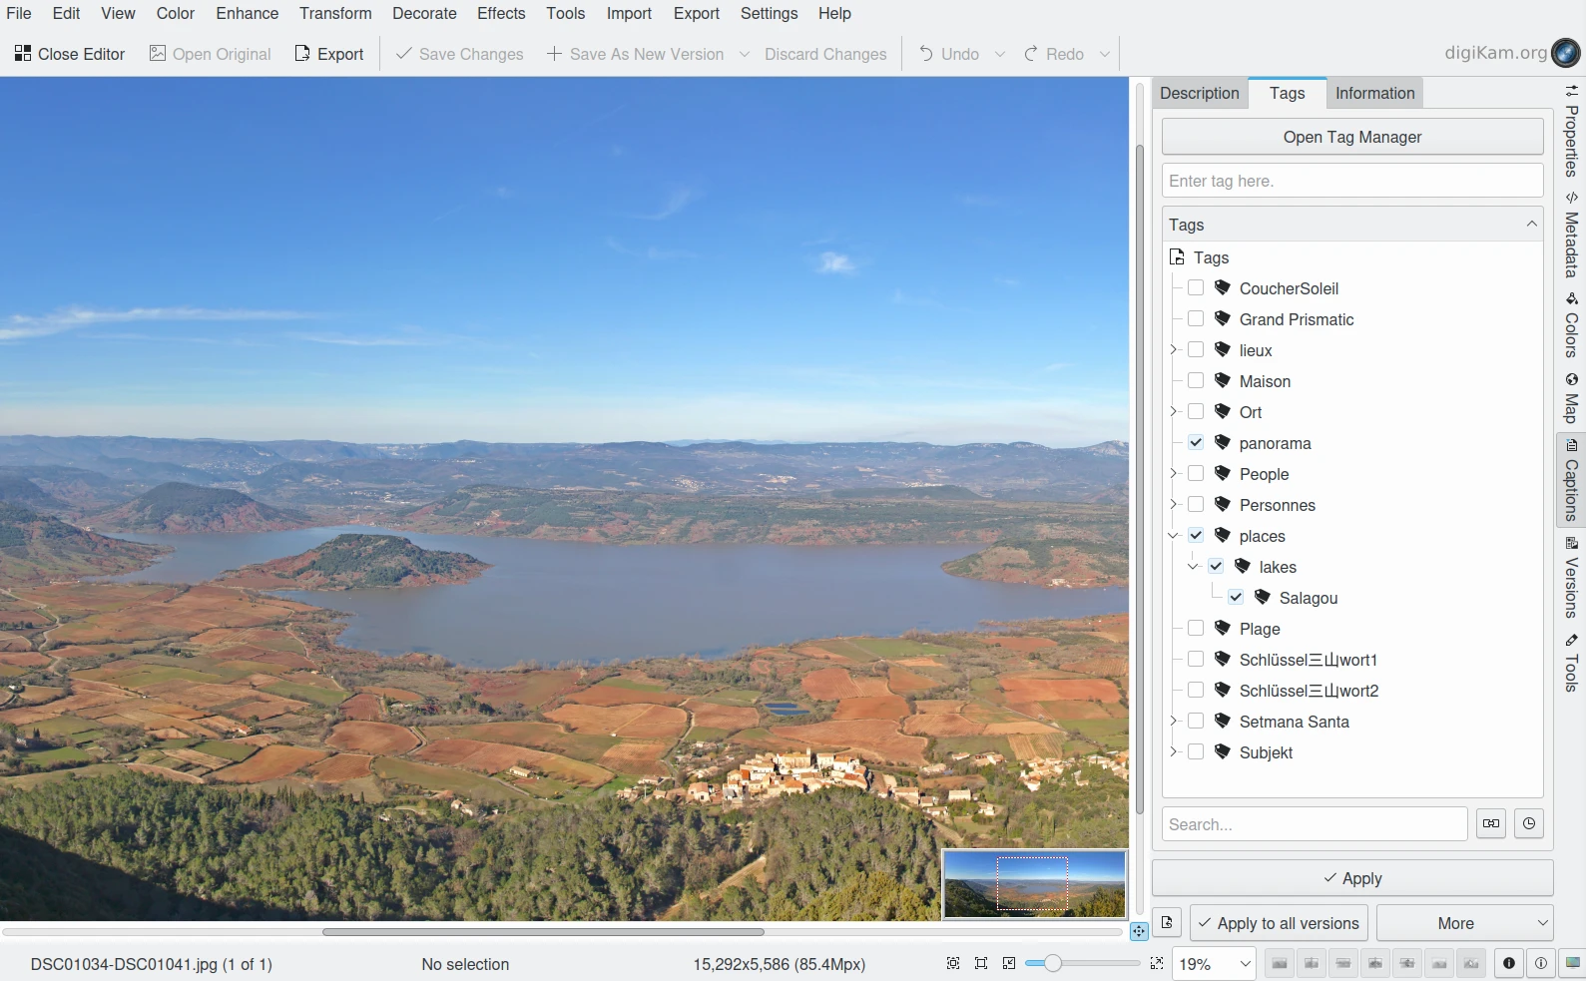This screenshot has height=981, width=1586.
Task: Click the revert changes icon beside Apply to all versions
Action: pyautogui.click(x=1167, y=923)
